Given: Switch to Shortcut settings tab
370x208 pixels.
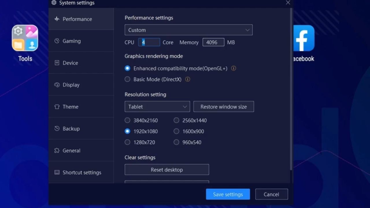Looking at the screenshot, I should pos(81,172).
